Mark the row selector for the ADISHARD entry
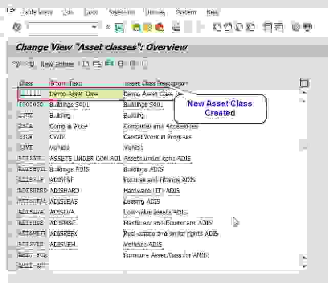The height and width of the screenshot is (283, 328). pos(12,190)
